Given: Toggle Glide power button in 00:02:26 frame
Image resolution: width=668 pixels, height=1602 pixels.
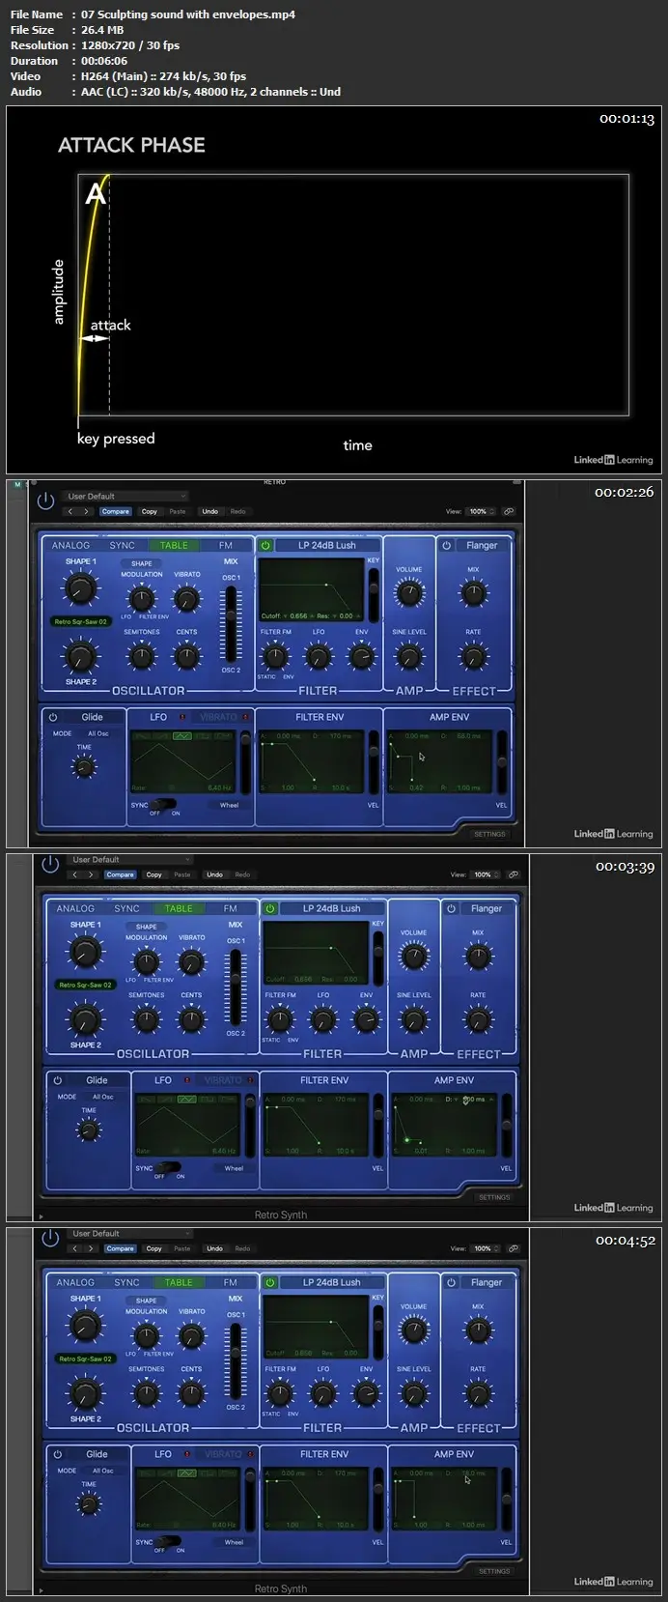Looking at the screenshot, I should click(x=53, y=717).
